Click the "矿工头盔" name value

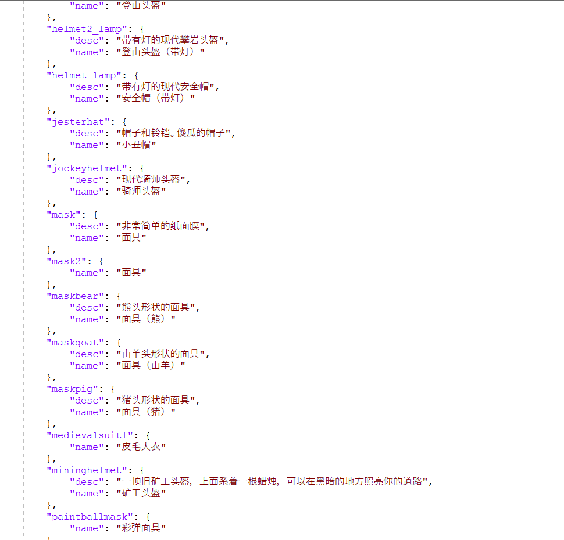pyautogui.click(x=141, y=494)
